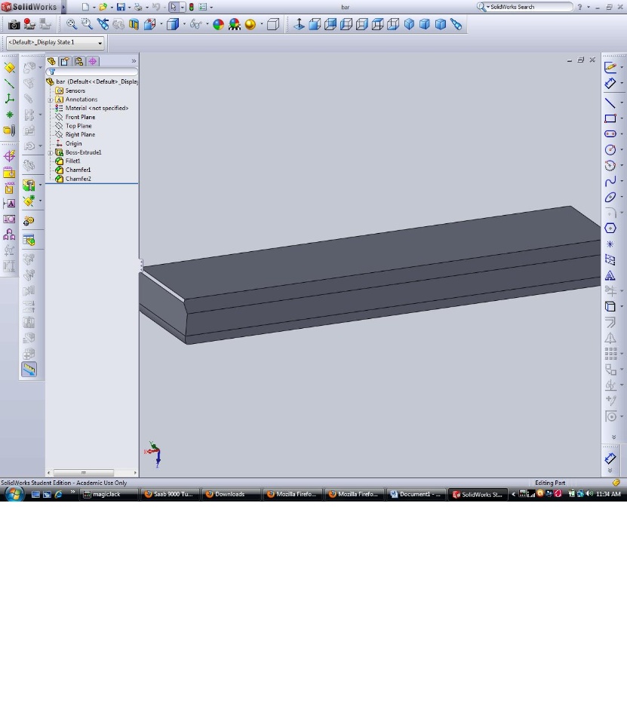Screen dimensions: 627x724
Task: Click the Rebuild traffic light icon
Action: (x=192, y=7)
